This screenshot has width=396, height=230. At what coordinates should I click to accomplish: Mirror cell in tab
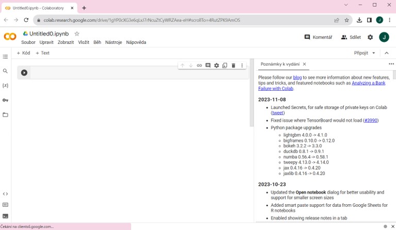point(225,65)
